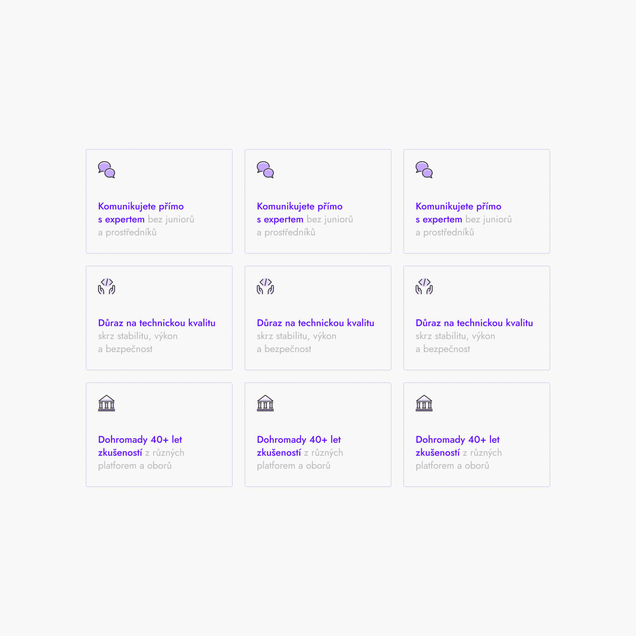This screenshot has width=636, height=636.
Task: Select 'Důraz na technickou kvalitu' heading in right card
Action: pos(474,323)
